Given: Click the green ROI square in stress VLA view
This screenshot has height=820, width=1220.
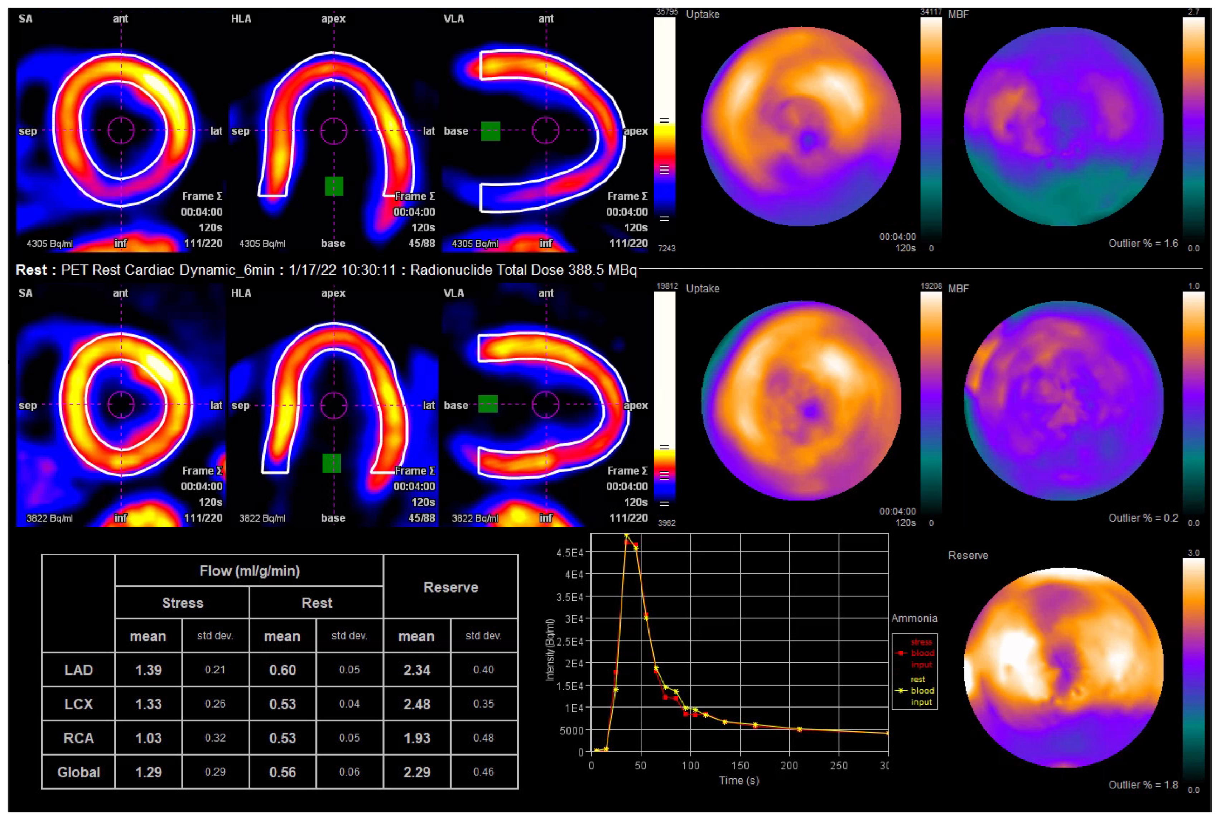Looking at the screenshot, I should [x=490, y=131].
